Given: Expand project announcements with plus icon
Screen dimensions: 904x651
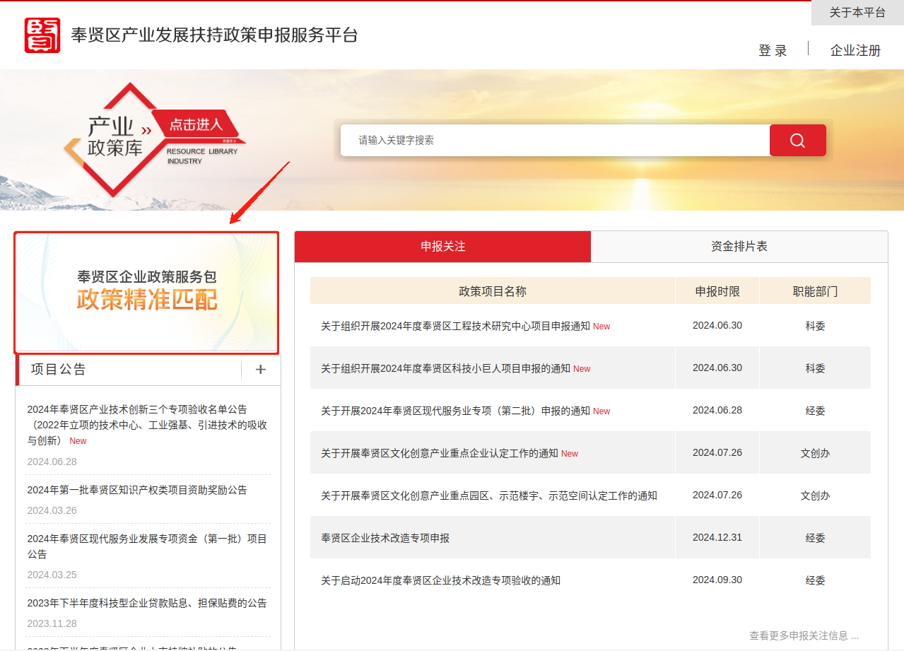Looking at the screenshot, I should [260, 370].
